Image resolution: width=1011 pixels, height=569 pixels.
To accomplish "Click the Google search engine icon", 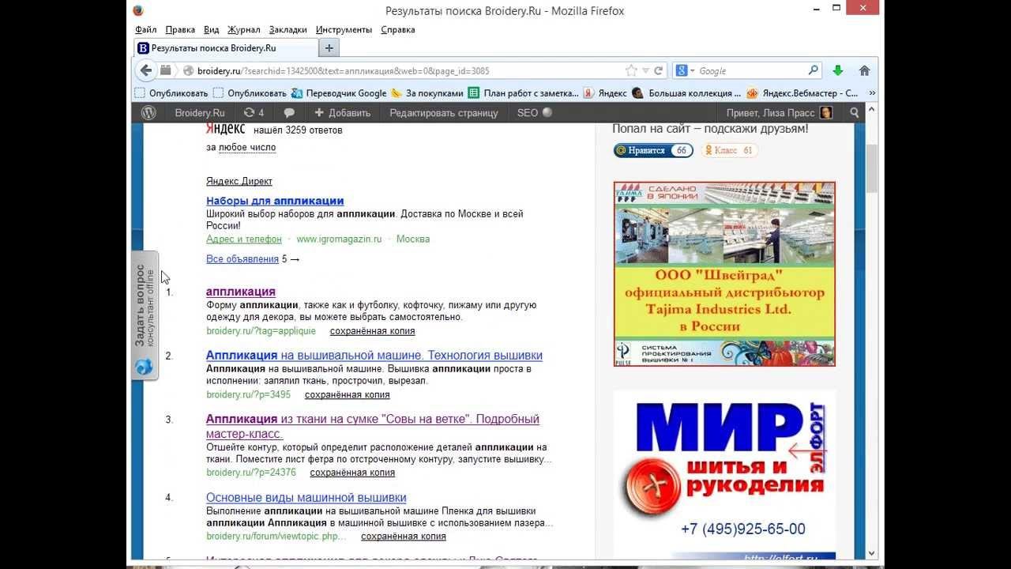I will pyautogui.click(x=681, y=70).
